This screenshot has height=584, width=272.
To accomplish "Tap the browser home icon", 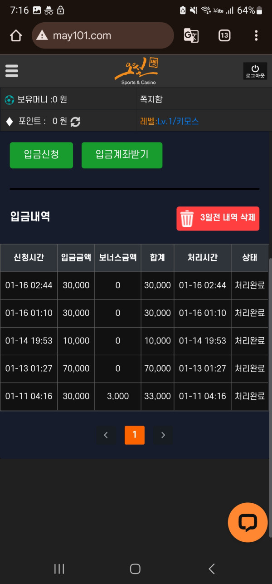I will (x=16, y=35).
